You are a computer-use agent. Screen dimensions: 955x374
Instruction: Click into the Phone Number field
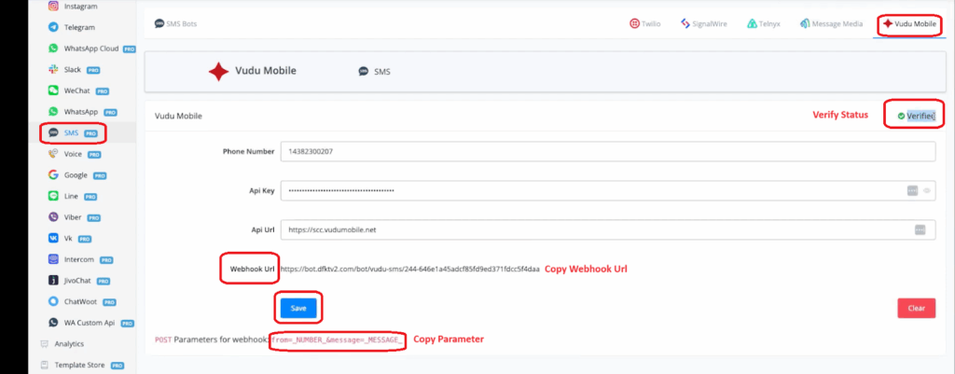(608, 150)
